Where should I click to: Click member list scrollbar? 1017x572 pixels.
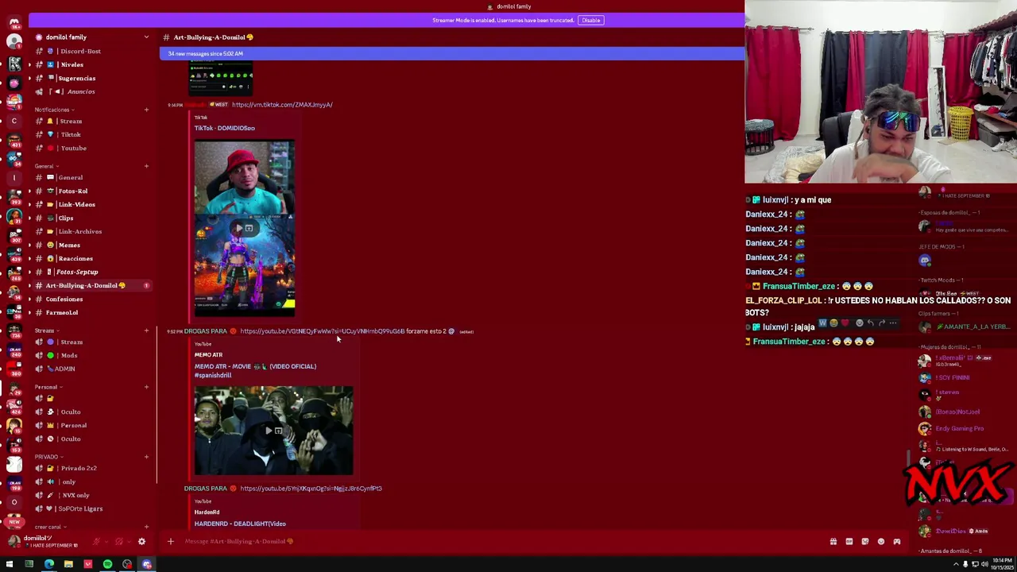[x=908, y=458]
